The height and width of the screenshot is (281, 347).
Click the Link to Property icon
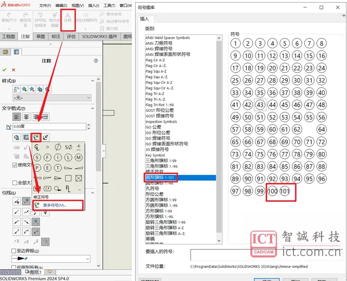coord(26,137)
